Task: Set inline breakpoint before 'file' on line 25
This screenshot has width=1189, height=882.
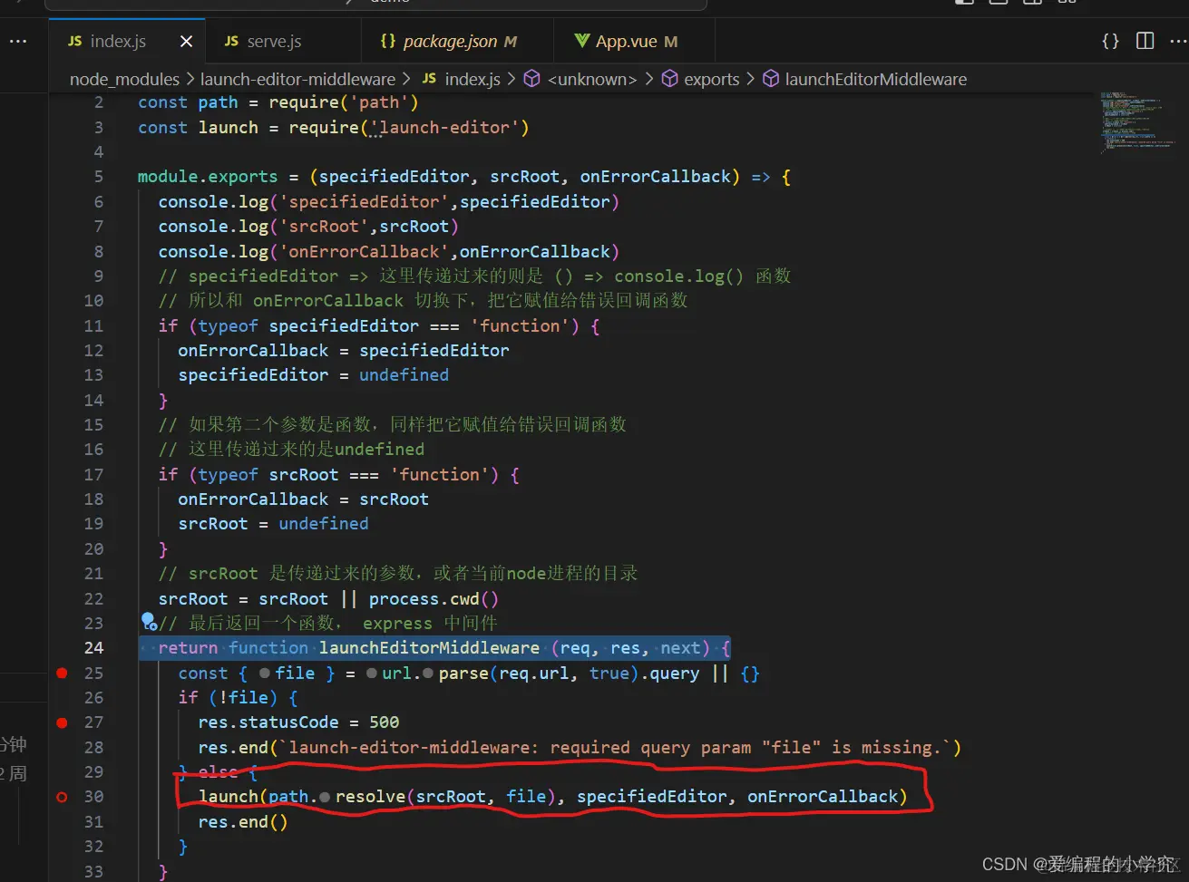Action: [x=264, y=674]
